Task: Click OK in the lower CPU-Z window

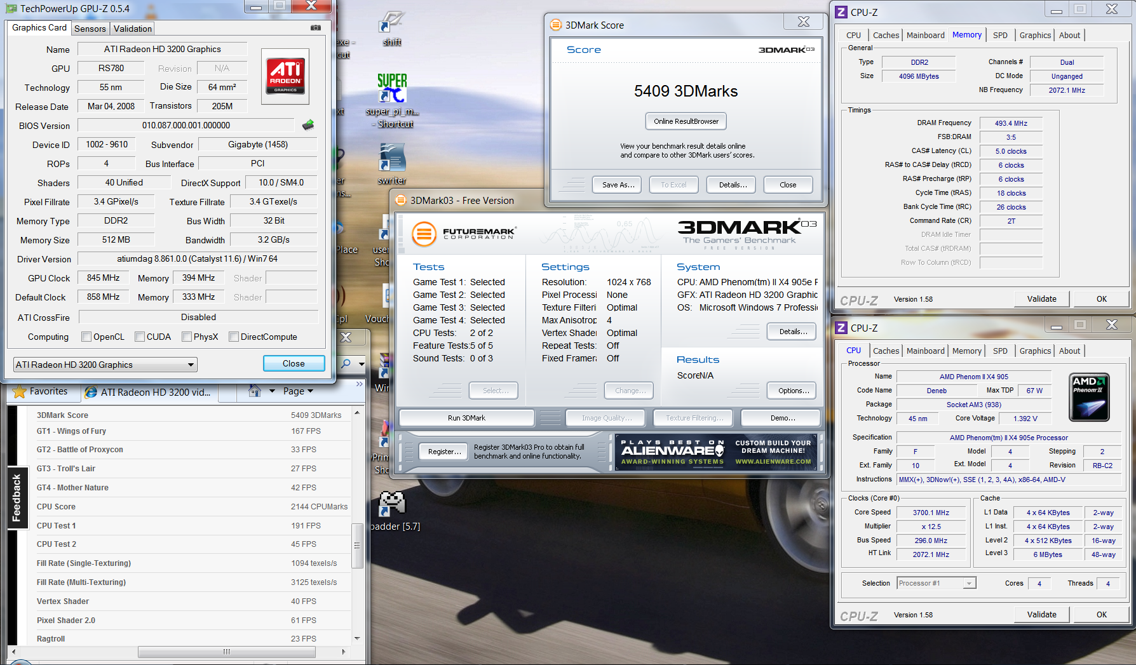Action: pos(1101,614)
